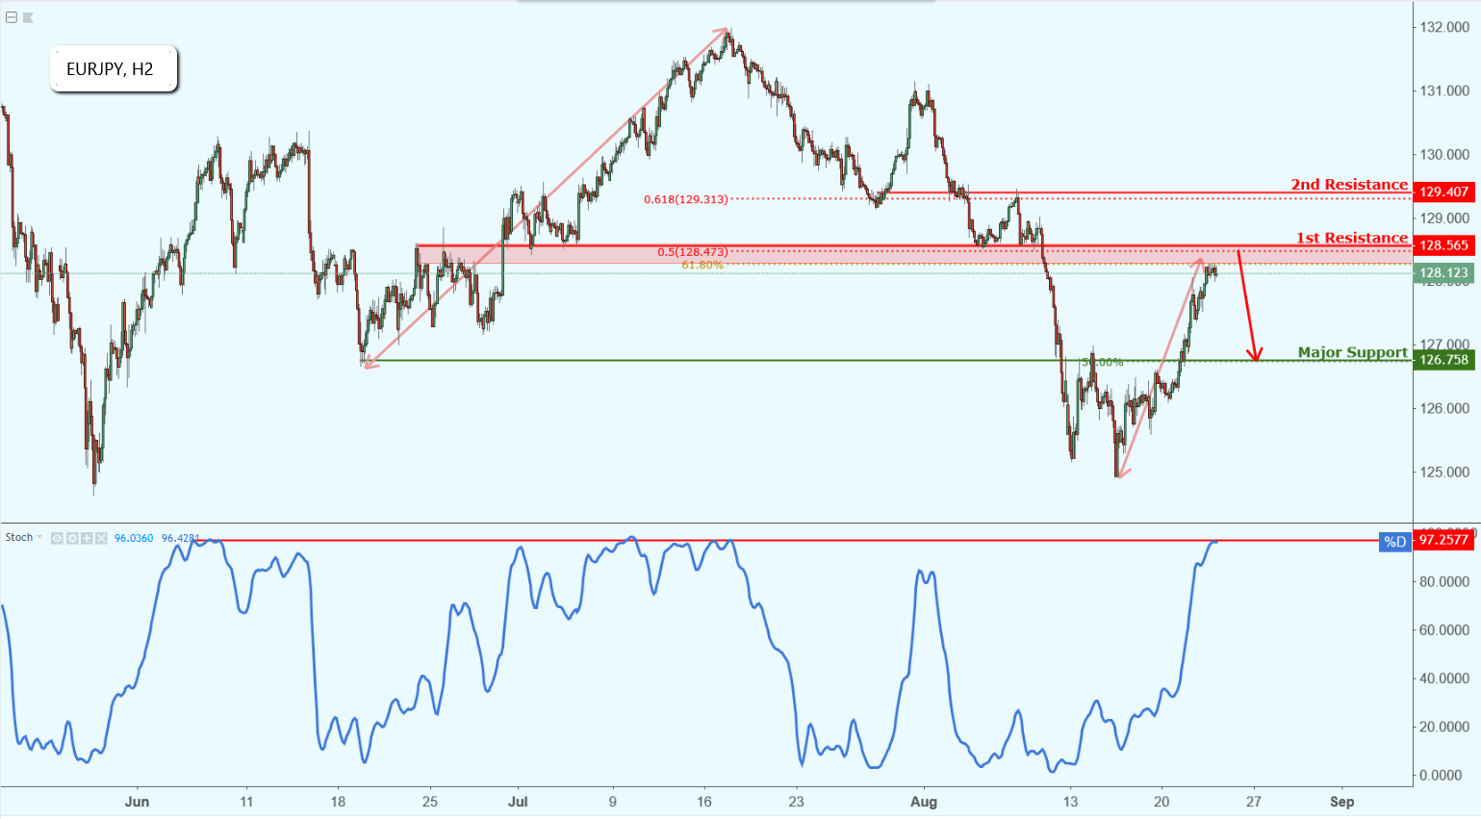Viewport: 1481px width, 819px height.
Task: Click the Stoch value 96.4281
Action: (x=180, y=538)
